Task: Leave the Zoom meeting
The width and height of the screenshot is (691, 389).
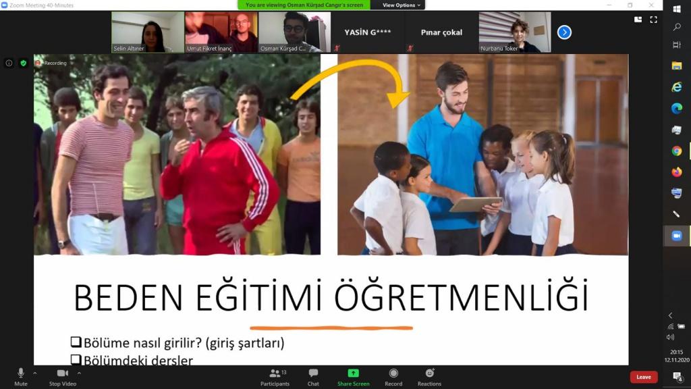Action: pos(643,377)
